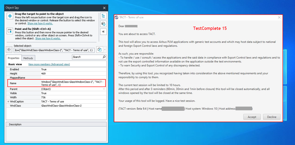Image resolution: width=295 pixels, height=145 pixels.
Task: Select the WndClass property row
Action: tap(56, 106)
